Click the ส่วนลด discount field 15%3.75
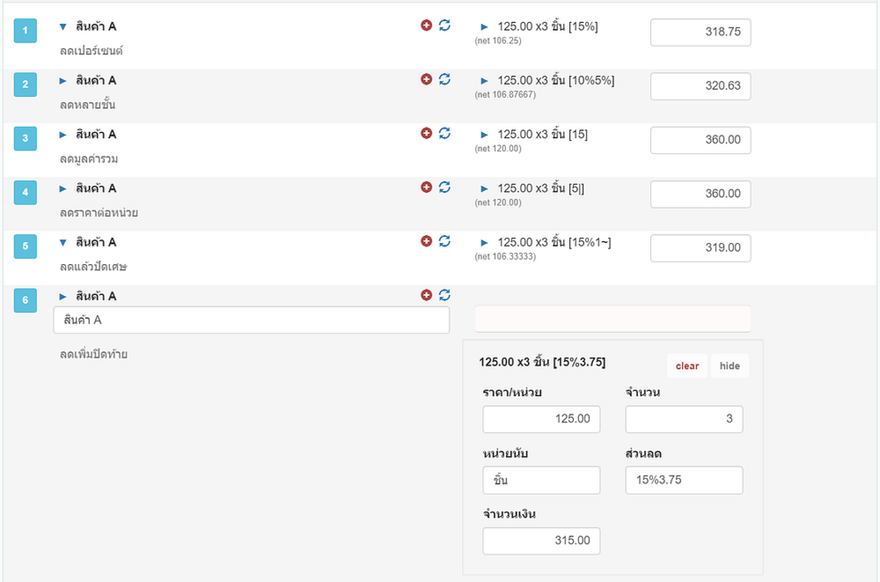Image resolution: width=880 pixels, height=582 pixels. [x=683, y=480]
